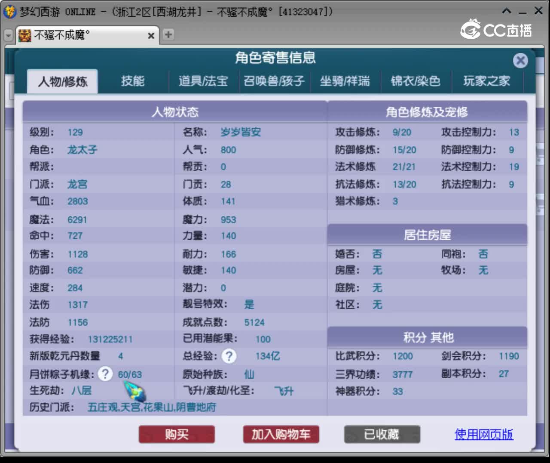Screen dimensions: 550x463
Task: Click the 历史门派 list 五庄观,天宫,花果山,阴曹地府
Action: [x=152, y=407]
